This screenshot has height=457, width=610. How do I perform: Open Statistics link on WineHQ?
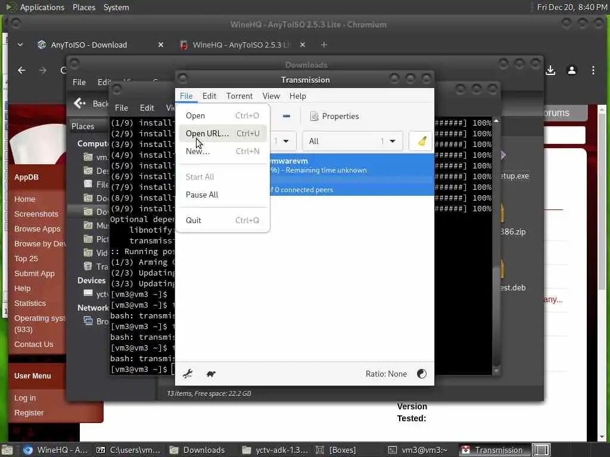click(30, 303)
